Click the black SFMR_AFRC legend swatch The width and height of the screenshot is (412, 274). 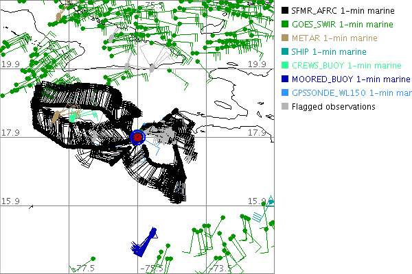285,11
